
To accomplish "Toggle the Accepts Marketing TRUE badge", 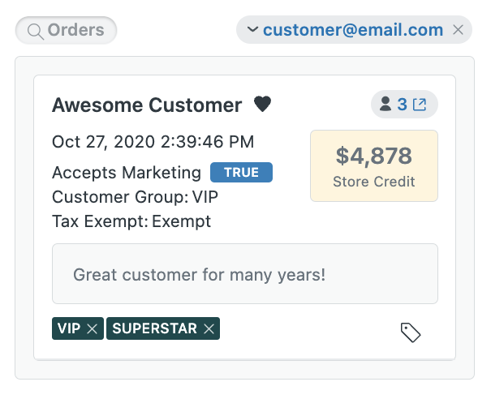I will (x=241, y=173).
